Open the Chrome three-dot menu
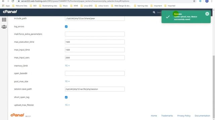215x120 pixels. [x=212, y=1]
